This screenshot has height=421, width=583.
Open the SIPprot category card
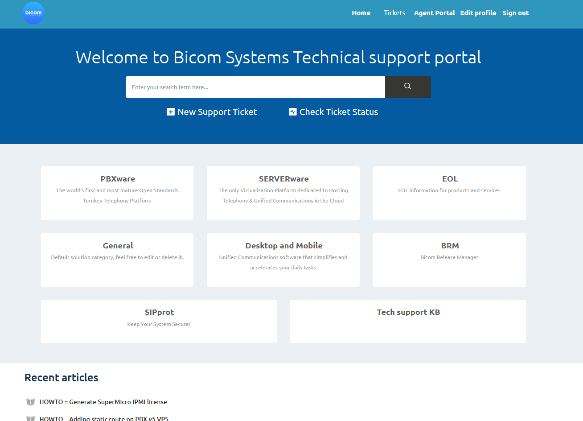click(159, 322)
